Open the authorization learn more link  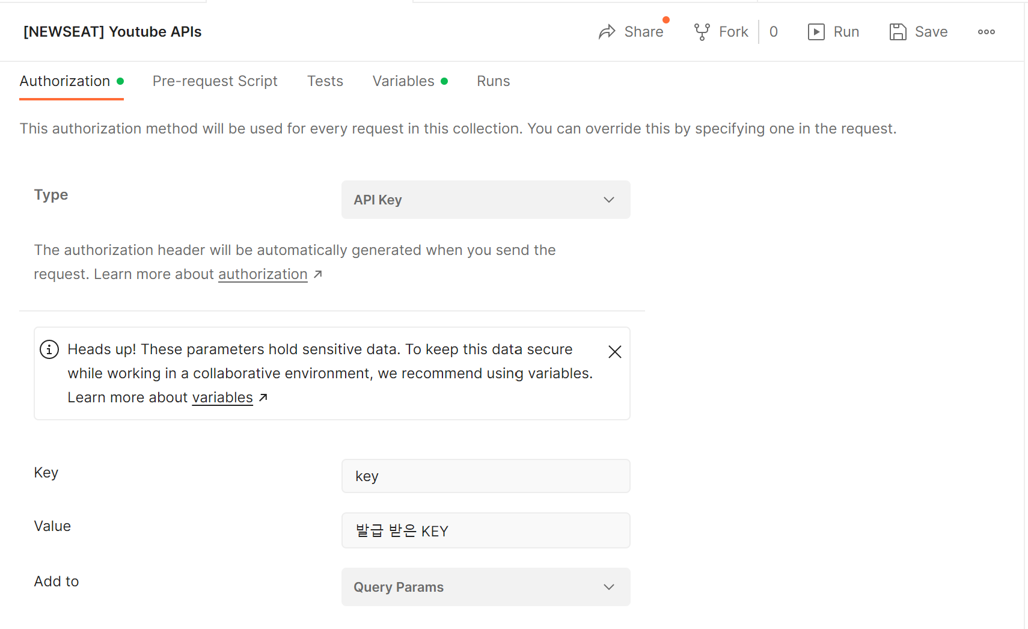[x=263, y=274]
